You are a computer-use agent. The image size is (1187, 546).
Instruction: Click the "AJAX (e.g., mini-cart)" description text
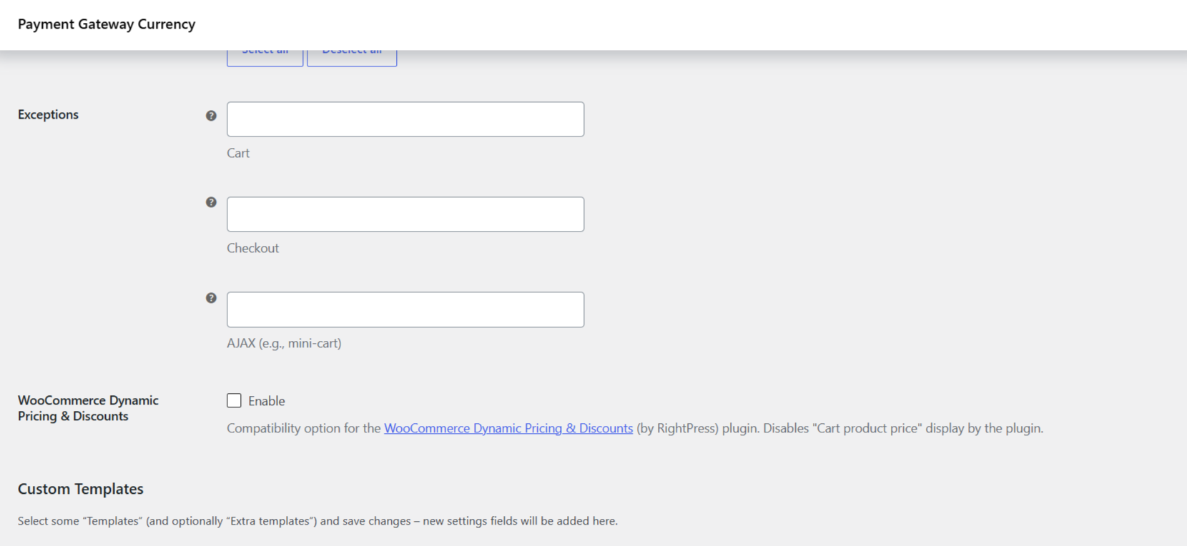pos(284,343)
